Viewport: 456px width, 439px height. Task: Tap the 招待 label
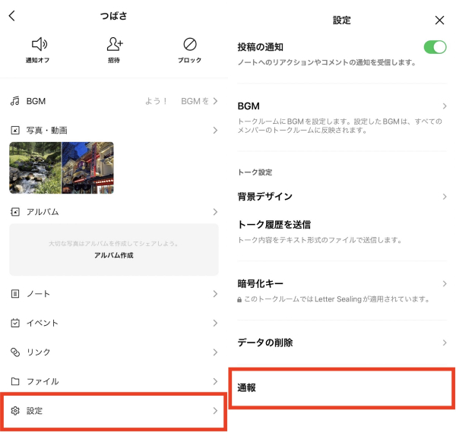pyautogui.click(x=114, y=60)
